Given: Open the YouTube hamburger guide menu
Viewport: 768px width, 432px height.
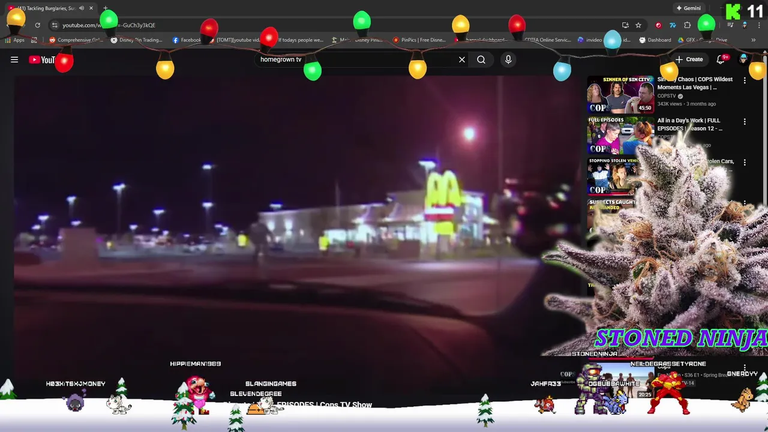Looking at the screenshot, I should 14,59.
